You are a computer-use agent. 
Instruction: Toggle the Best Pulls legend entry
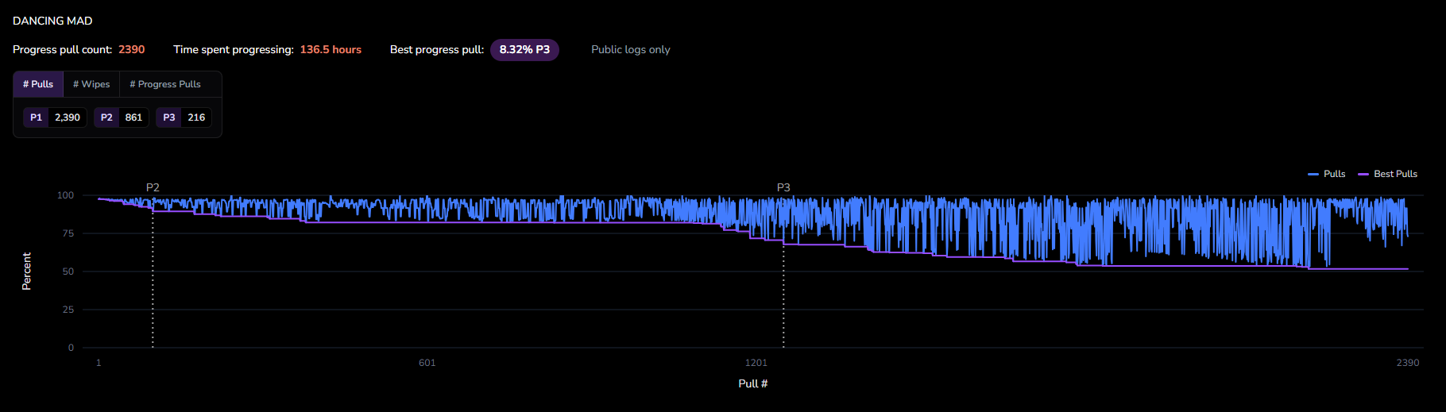[x=1388, y=174]
